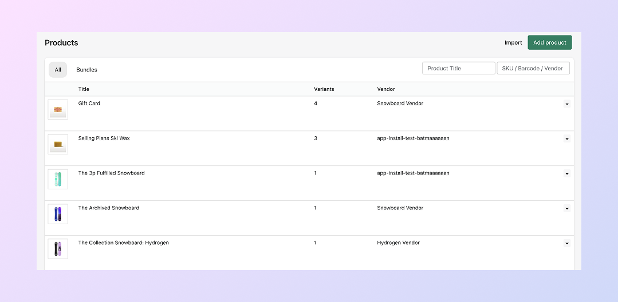
Task: Click the Variants column header
Action: 324,89
